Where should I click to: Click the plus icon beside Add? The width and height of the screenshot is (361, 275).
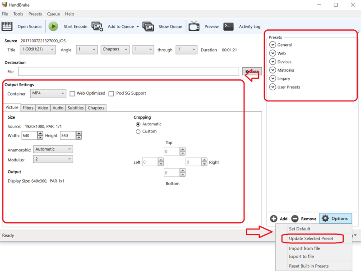273,219
